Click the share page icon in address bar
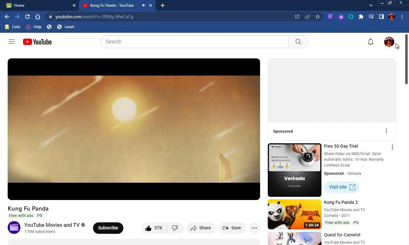This screenshot has width=409, height=245. (x=307, y=17)
